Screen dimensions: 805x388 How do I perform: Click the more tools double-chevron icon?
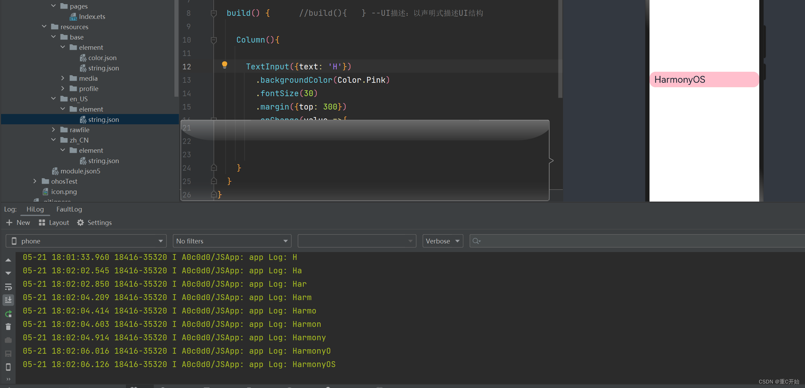(8, 379)
